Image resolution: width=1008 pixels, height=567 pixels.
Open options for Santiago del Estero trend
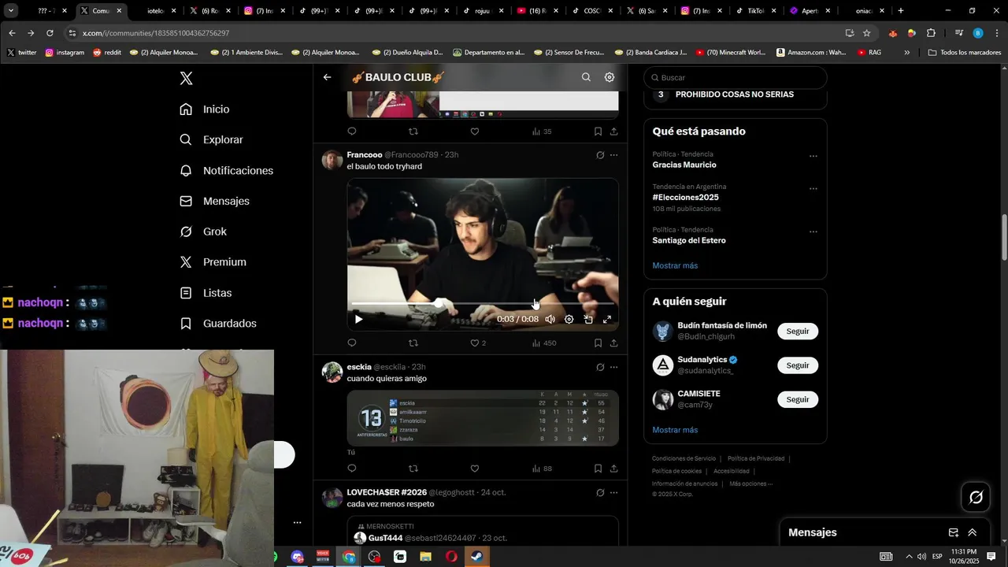click(813, 232)
